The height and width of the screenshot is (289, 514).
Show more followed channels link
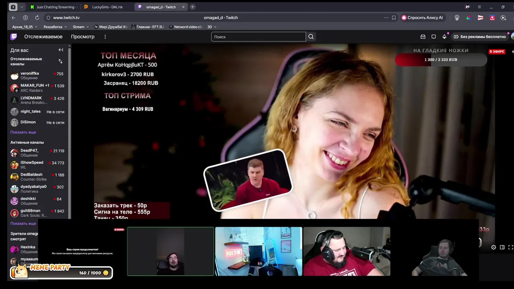tap(23, 132)
